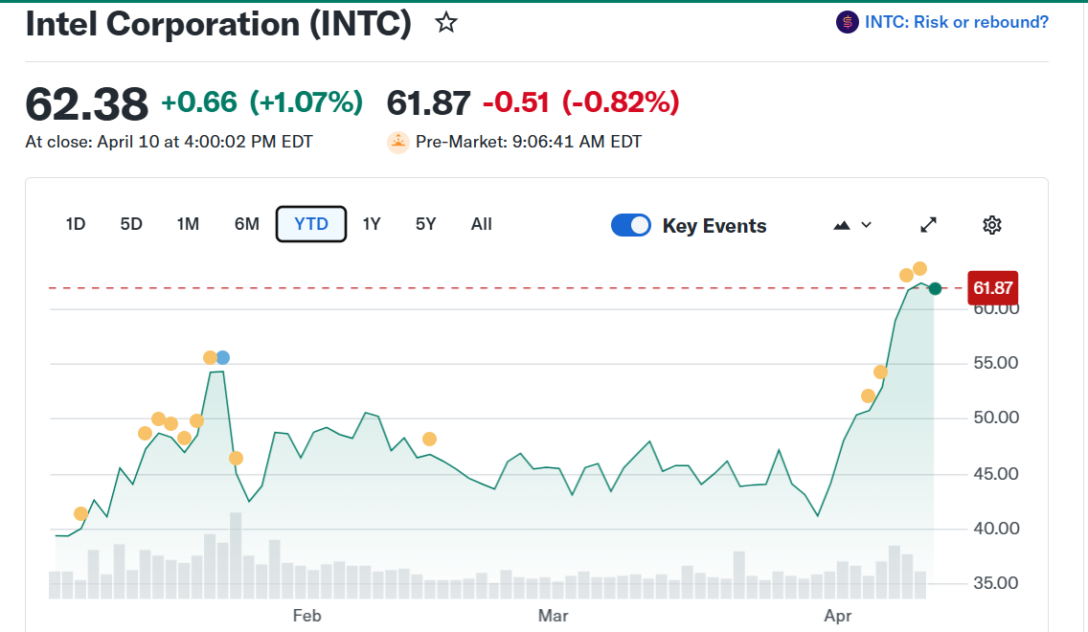Image resolution: width=1088 pixels, height=632 pixels.
Task: Switch to the 6M range
Action: coord(247,224)
